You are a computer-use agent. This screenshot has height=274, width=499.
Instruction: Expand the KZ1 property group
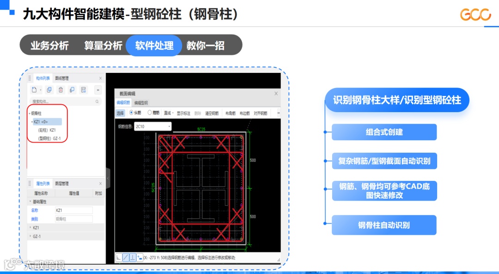tap(30, 227)
